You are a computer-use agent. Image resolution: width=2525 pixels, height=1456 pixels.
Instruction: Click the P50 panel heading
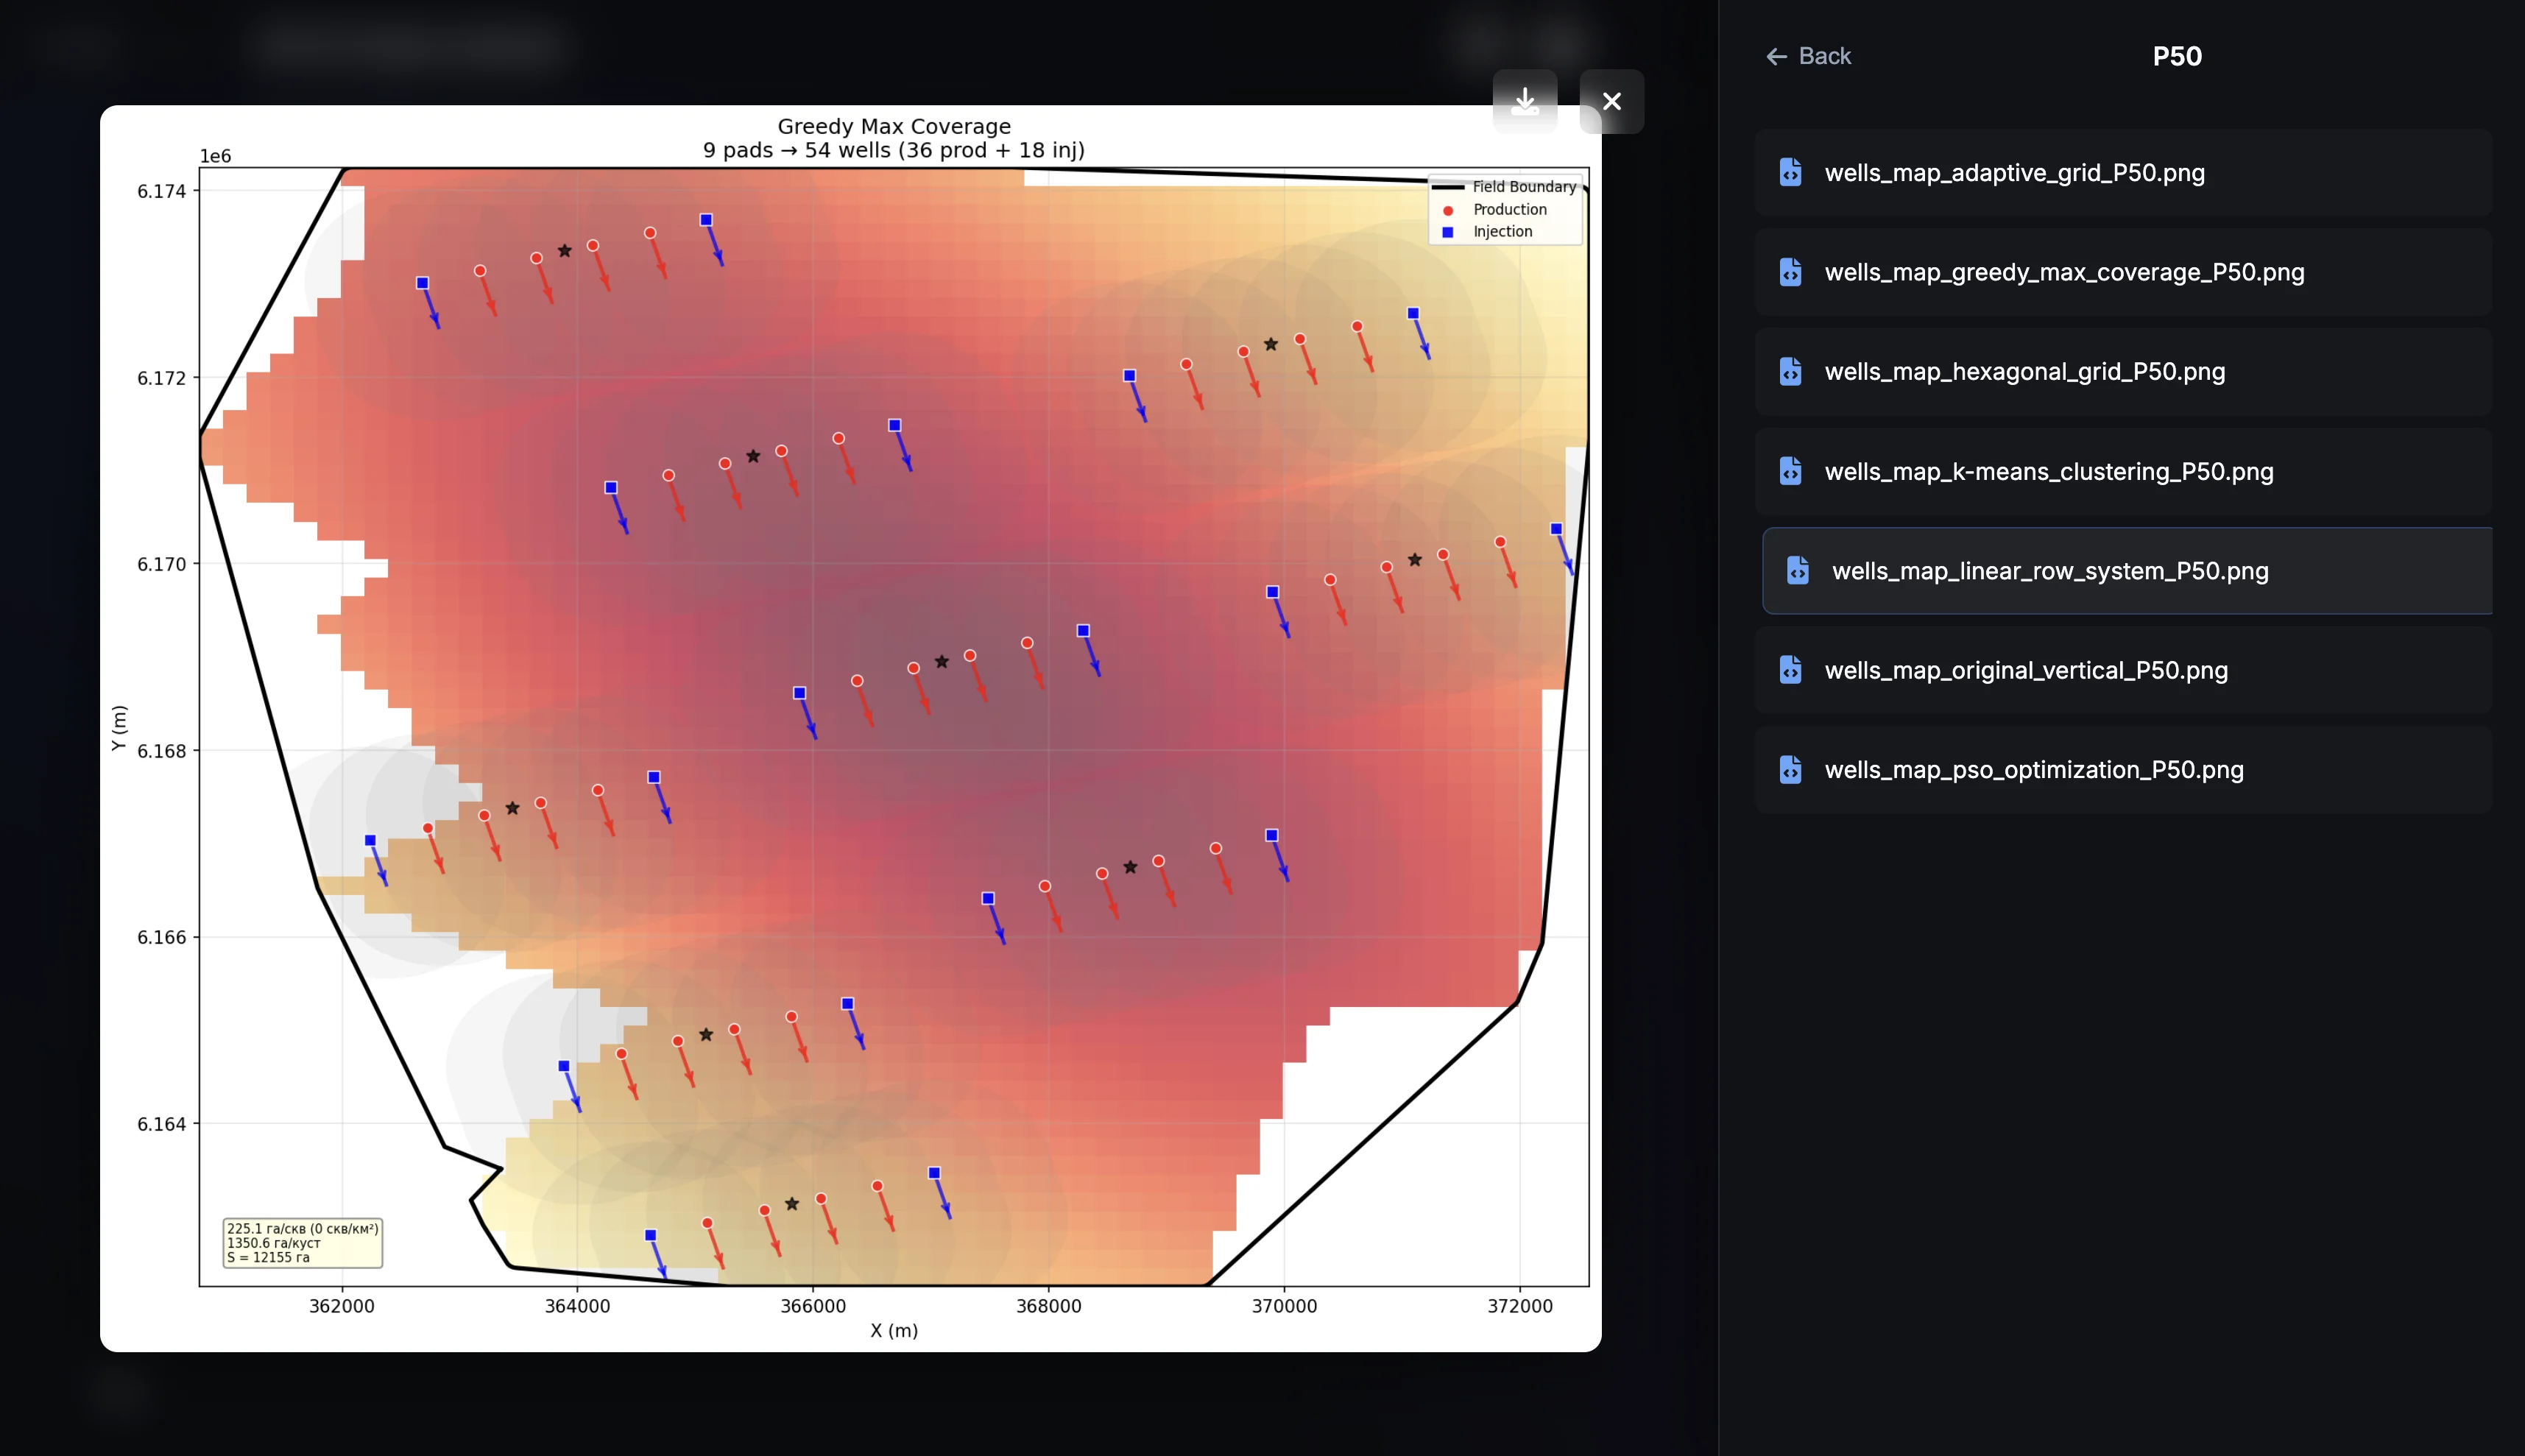tap(2176, 57)
